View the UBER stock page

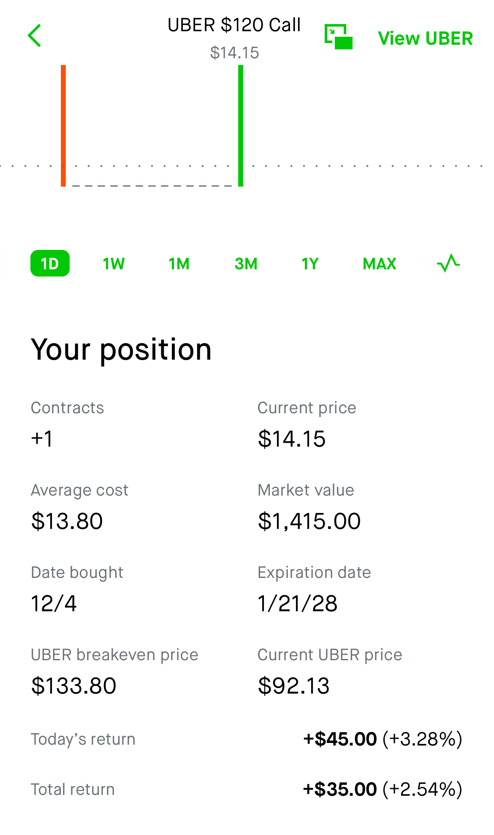click(425, 38)
